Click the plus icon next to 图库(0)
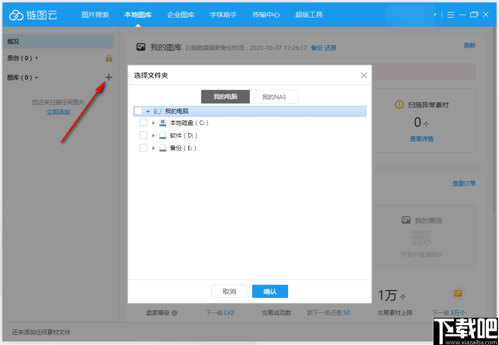 (108, 77)
